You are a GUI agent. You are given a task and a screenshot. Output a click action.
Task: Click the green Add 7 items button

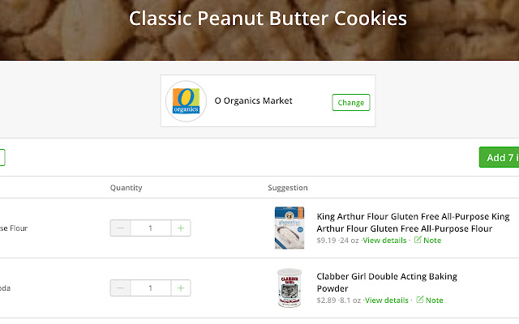tap(499, 157)
